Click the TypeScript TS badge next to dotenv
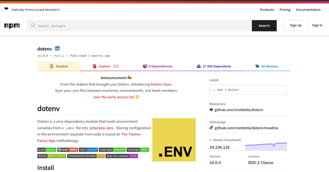 57,49
